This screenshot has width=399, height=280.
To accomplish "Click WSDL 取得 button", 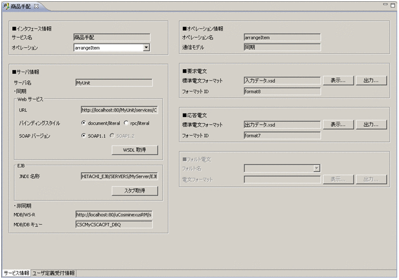I will click(x=135, y=150).
